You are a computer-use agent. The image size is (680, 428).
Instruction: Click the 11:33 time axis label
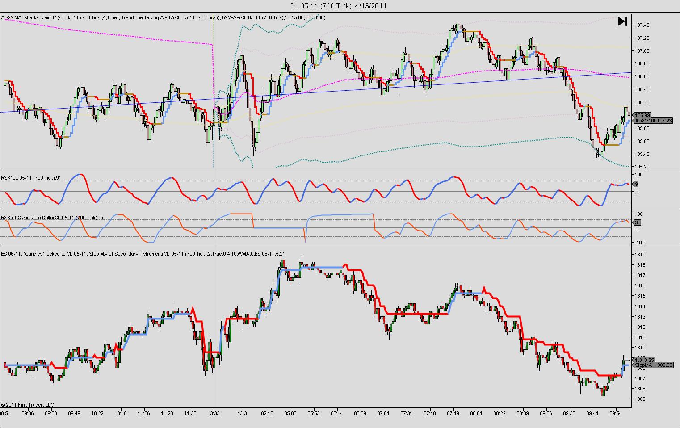pos(190,413)
